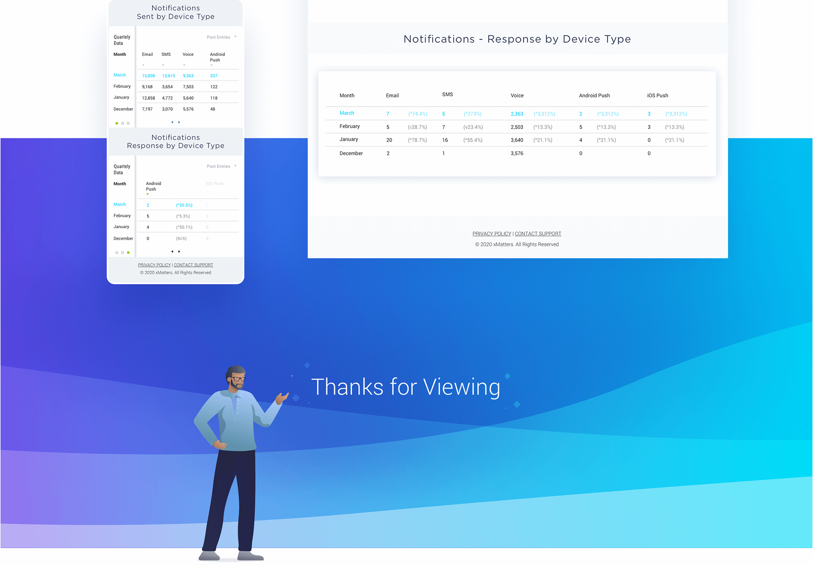Select March row in desktop Response table

(347, 113)
